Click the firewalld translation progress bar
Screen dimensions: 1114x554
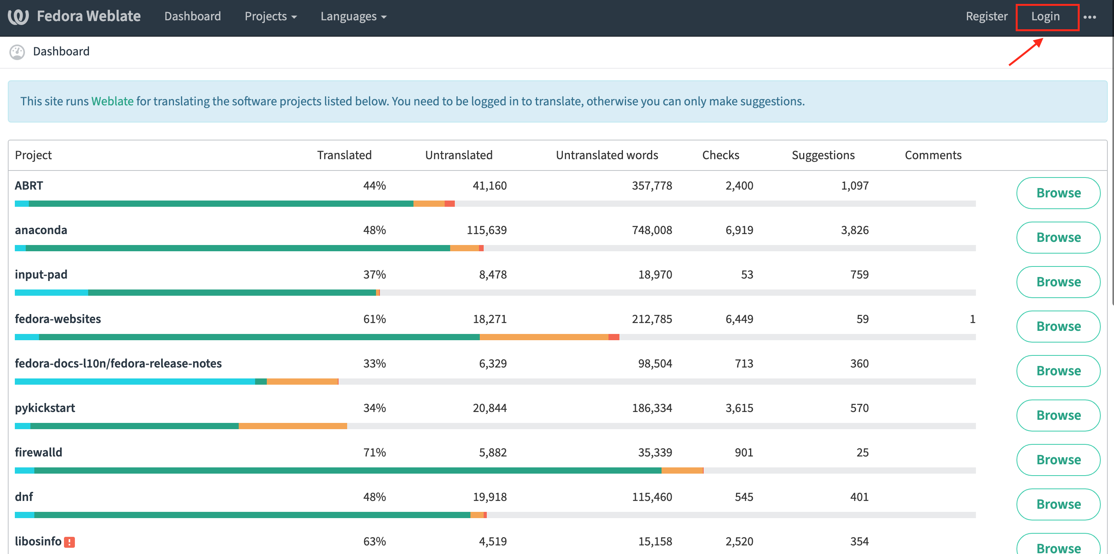(x=495, y=471)
